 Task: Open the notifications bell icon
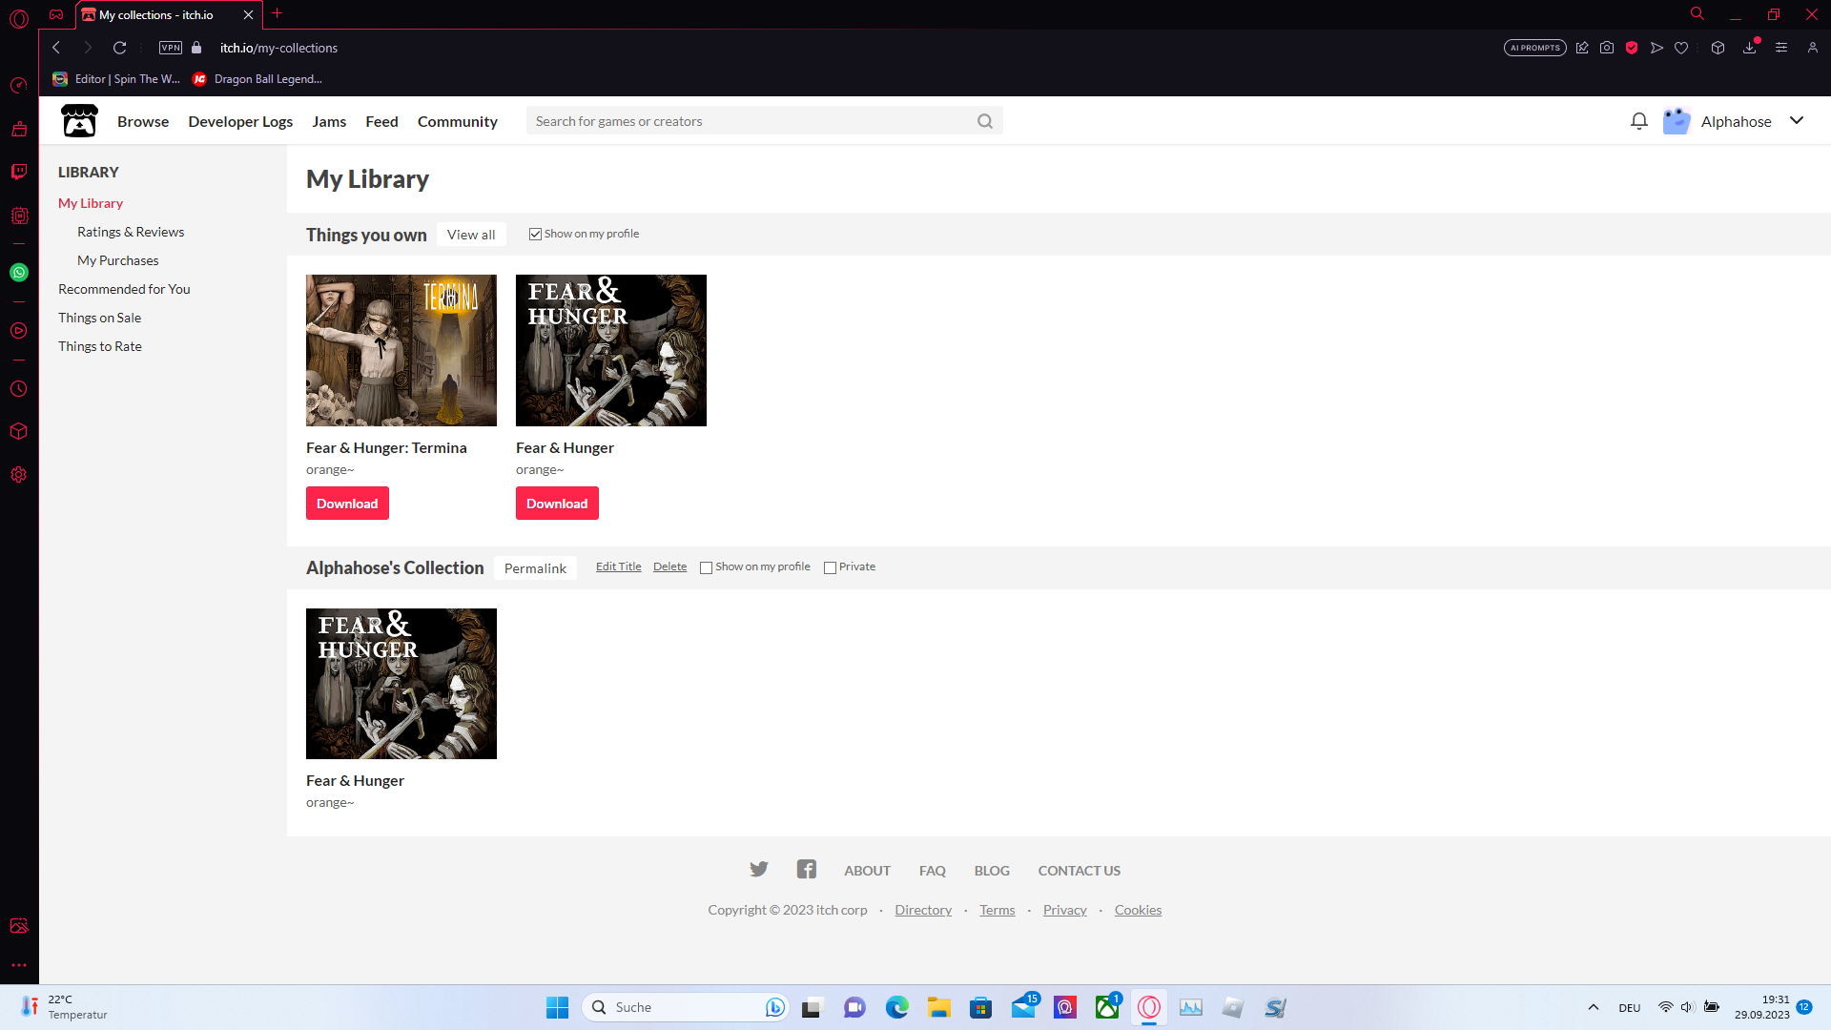(x=1638, y=121)
